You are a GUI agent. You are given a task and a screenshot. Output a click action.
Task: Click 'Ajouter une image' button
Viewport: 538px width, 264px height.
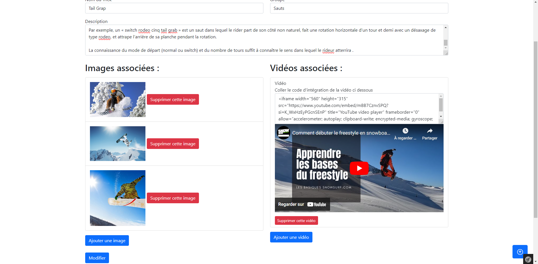pos(107,240)
